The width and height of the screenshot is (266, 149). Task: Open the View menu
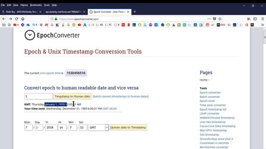click(x=16, y=5)
